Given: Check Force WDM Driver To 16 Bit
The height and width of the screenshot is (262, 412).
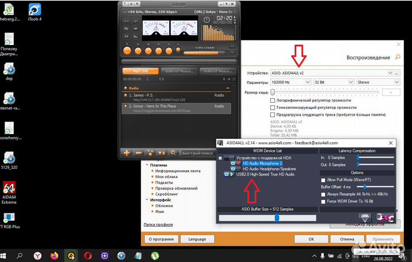Looking at the screenshot, I should click(x=323, y=201).
